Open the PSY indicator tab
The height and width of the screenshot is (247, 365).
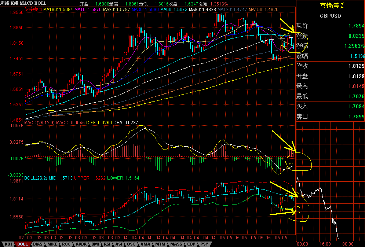coord(204,244)
